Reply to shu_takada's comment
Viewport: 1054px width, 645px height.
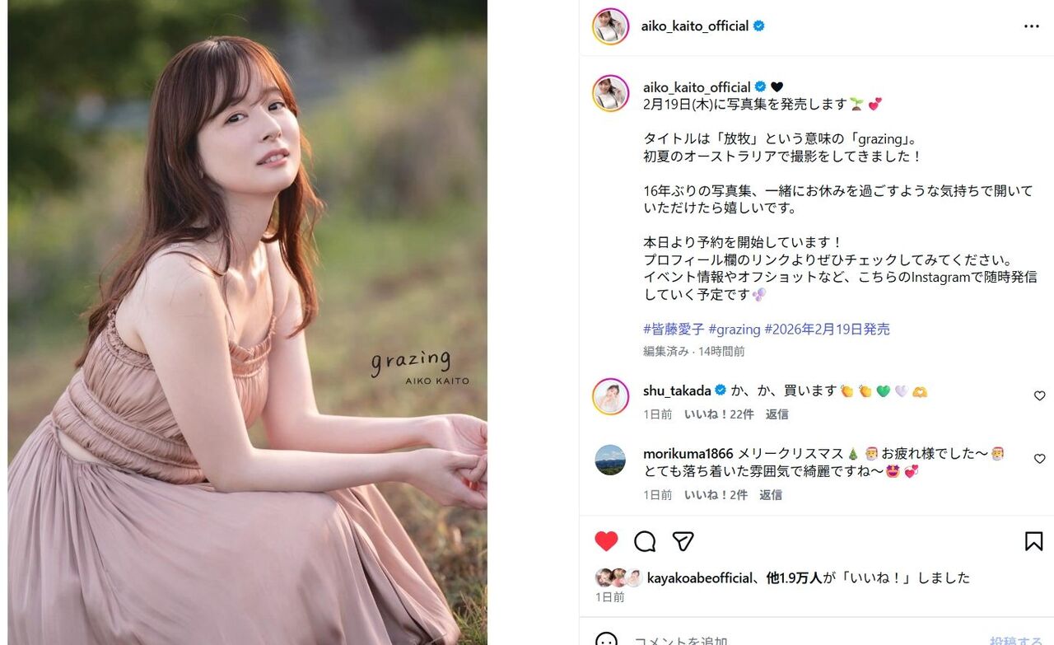[777, 414]
